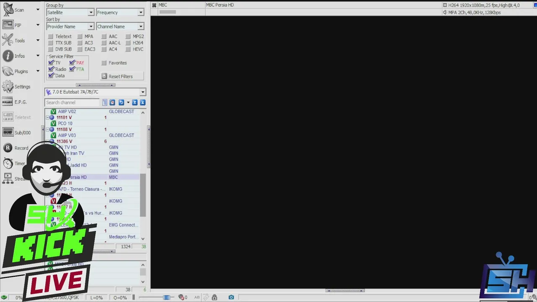Click the speaker icon next to MPA 2Ch
537x302 pixels.
click(x=445, y=13)
